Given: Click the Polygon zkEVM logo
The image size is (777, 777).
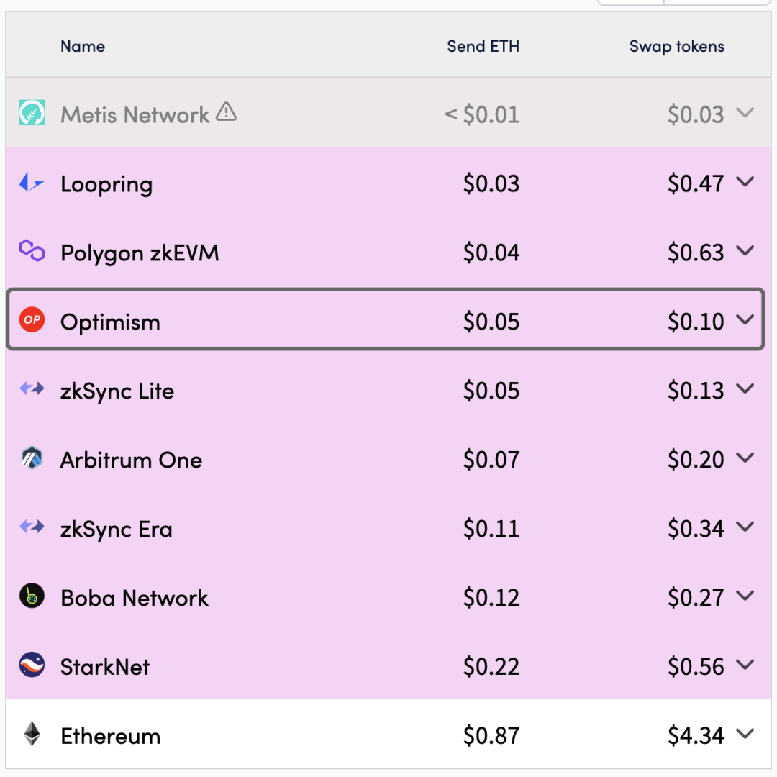Looking at the screenshot, I should click(31, 251).
